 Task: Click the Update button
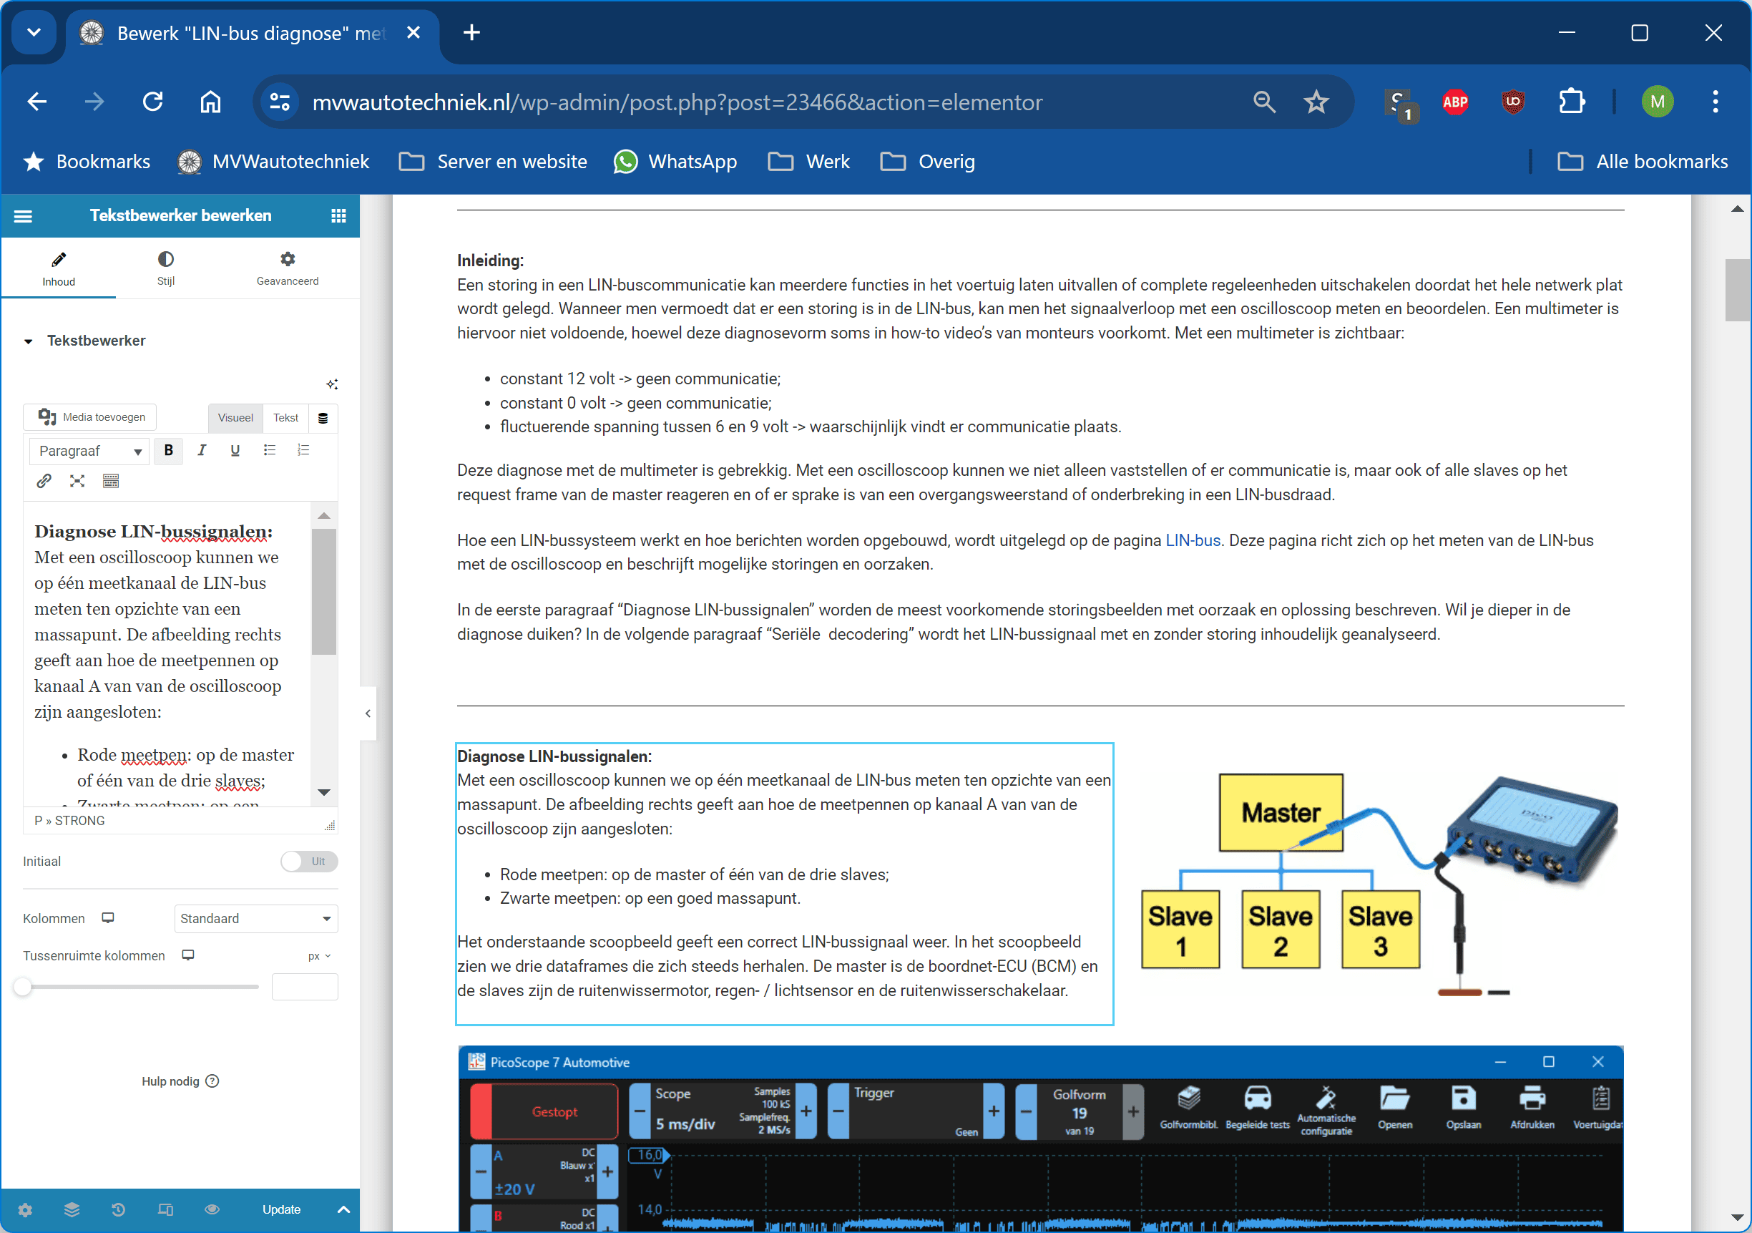coord(282,1209)
